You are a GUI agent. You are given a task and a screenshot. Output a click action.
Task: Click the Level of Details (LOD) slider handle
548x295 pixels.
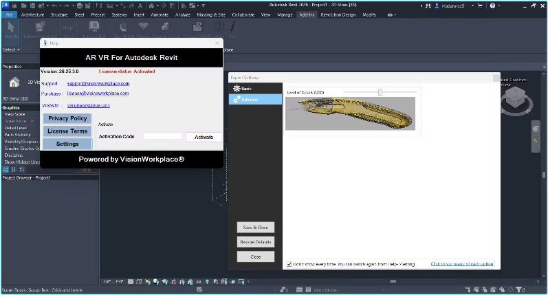click(380, 92)
